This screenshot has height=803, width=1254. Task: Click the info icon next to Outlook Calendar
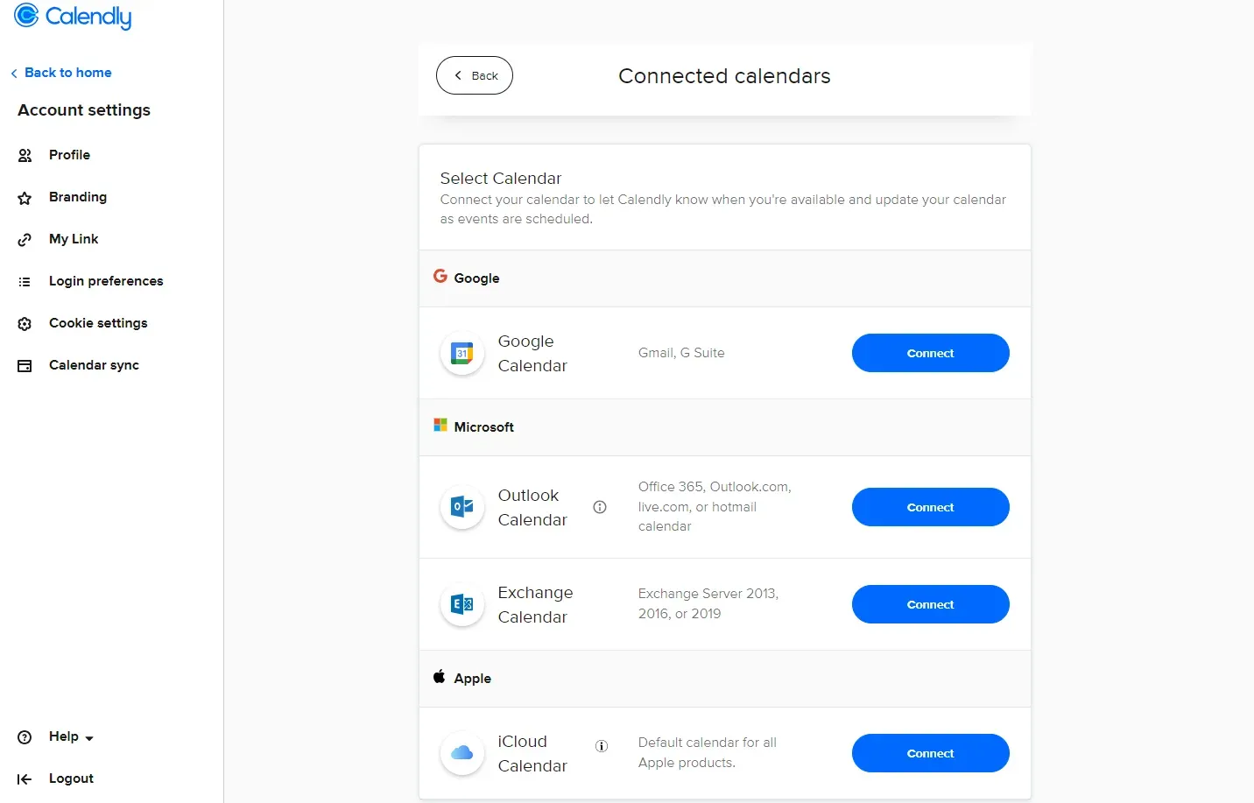(599, 507)
